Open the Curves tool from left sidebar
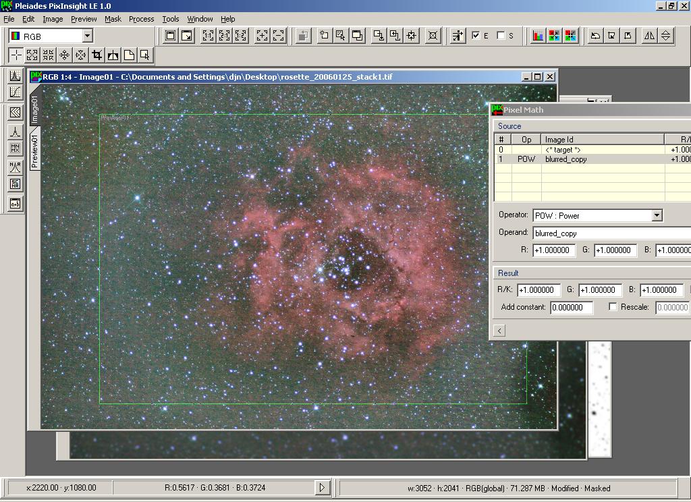 tap(15, 92)
